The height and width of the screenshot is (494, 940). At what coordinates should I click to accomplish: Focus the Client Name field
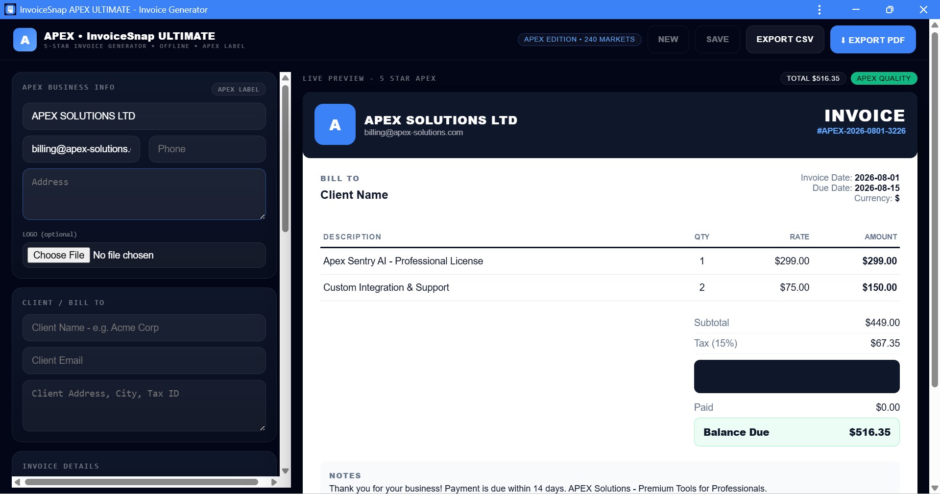(144, 328)
